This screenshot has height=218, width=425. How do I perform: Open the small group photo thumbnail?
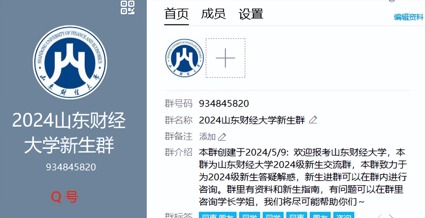pyautogui.click(x=185, y=58)
